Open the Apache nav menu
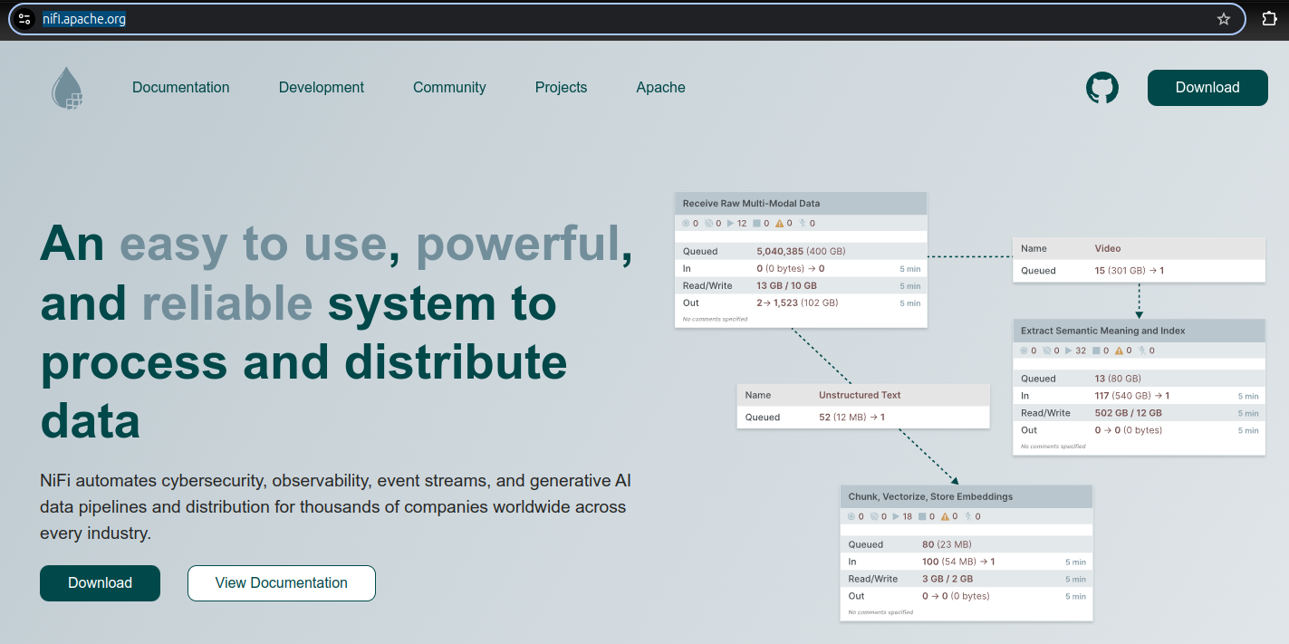 point(660,88)
